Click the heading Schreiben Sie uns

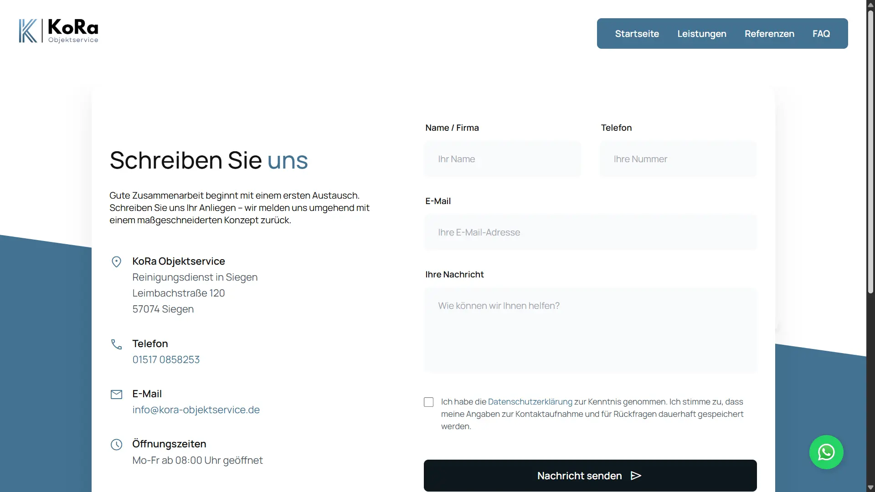[x=209, y=160]
